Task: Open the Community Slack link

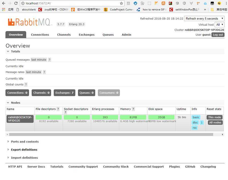Action: (116, 167)
